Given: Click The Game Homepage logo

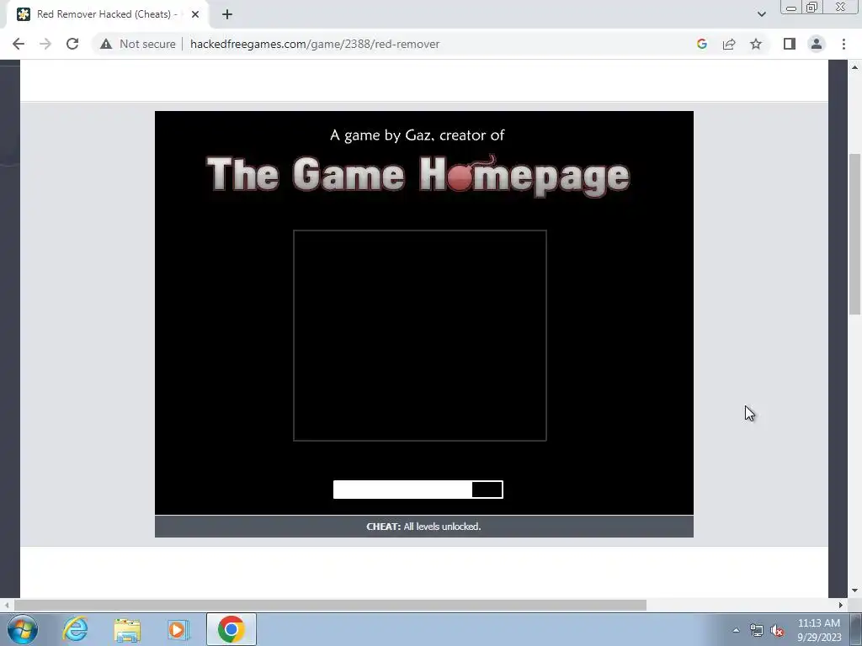Looking at the screenshot, I should tap(418, 175).
